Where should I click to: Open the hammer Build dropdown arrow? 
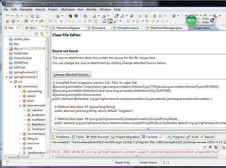[120, 21]
